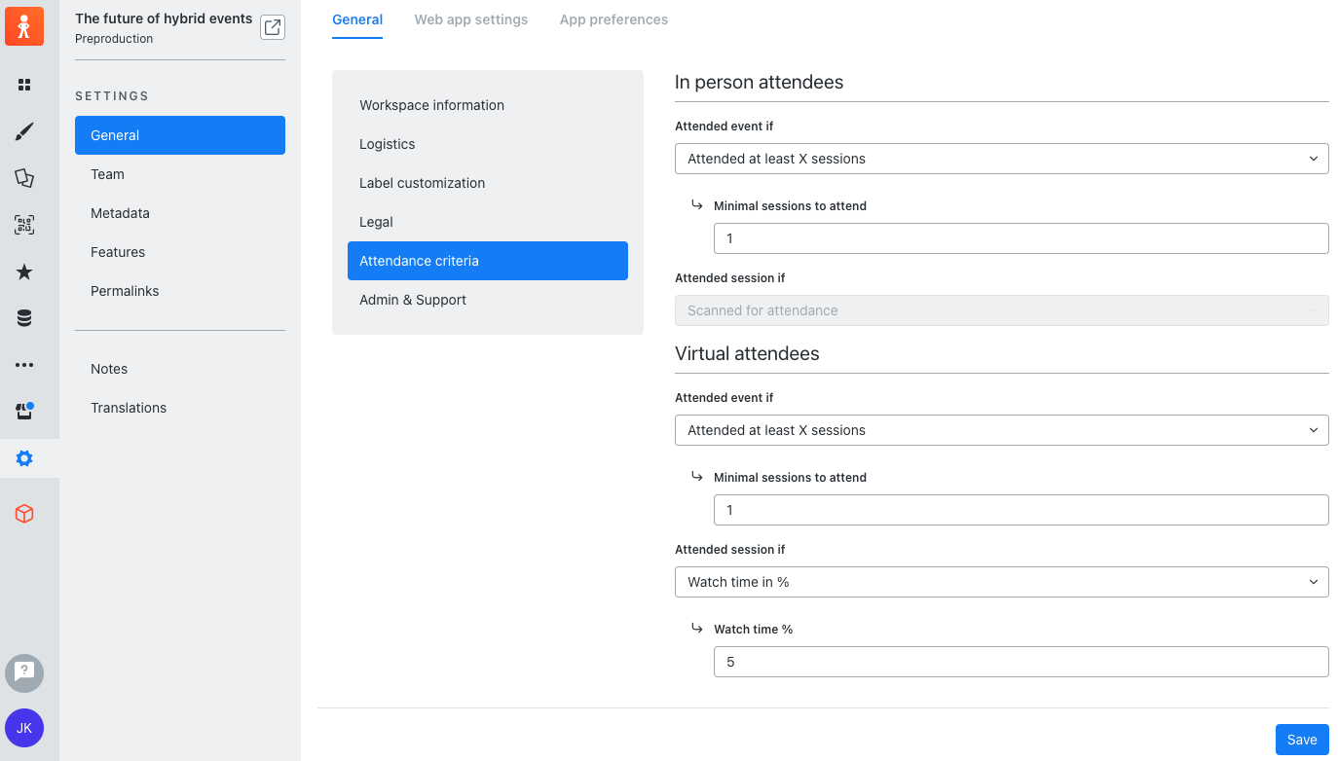Open the pages/shapes section in sidebar

[23, 178]
